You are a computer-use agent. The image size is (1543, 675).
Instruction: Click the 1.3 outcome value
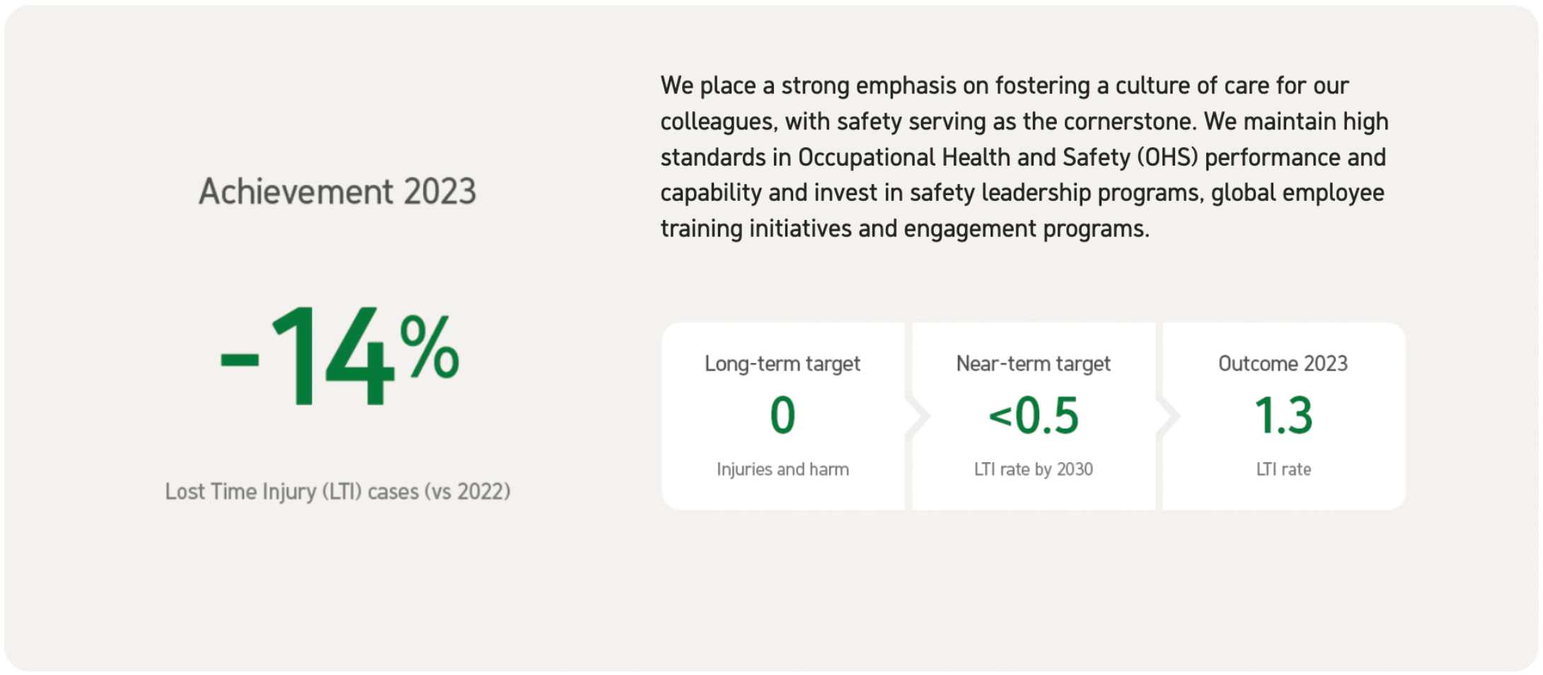[1284, 415]
